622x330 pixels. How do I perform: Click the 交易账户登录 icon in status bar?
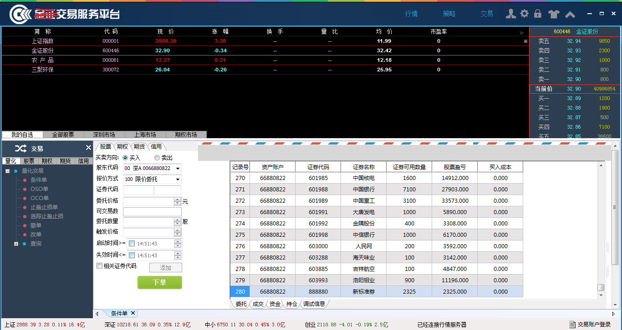(572, 325)
